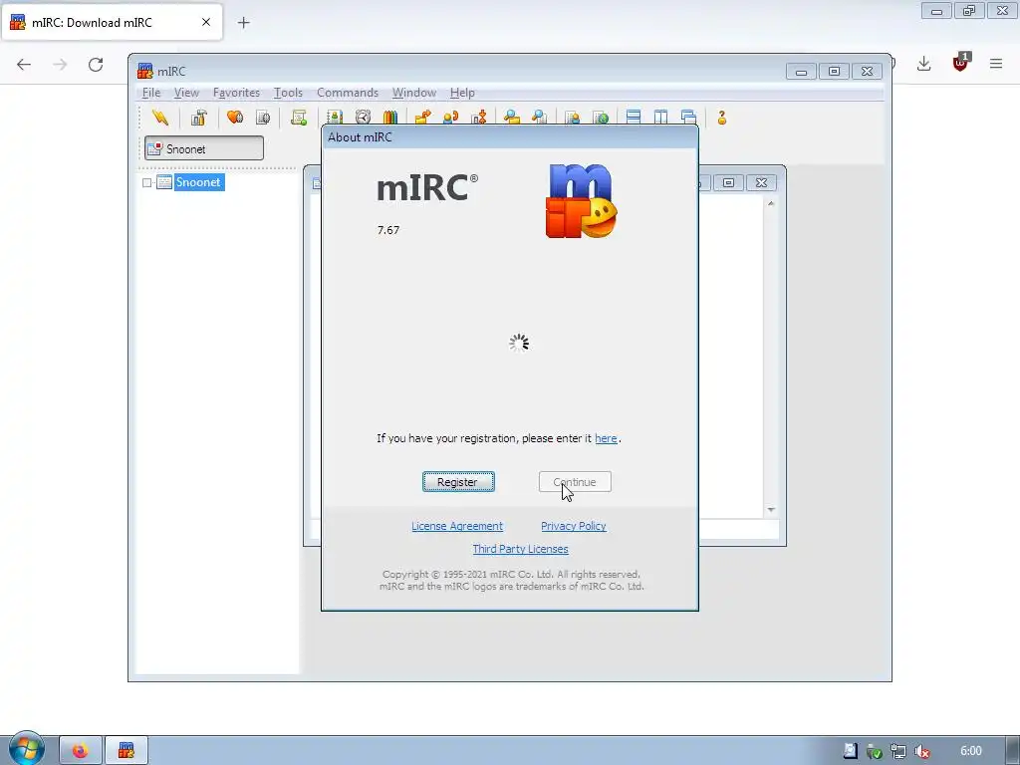1020x765 pixels.
Task: Open the Favorites menu
Action: [236, 93]
